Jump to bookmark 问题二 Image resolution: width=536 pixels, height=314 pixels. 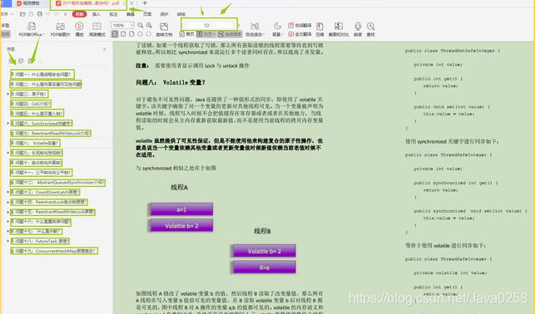[x=47, y=84]
